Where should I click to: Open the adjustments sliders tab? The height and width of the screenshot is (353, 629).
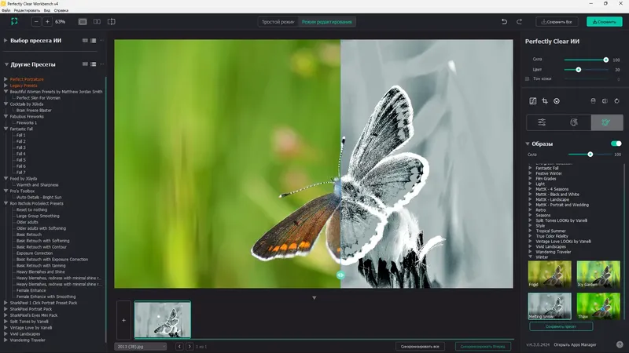pos(542,122)
